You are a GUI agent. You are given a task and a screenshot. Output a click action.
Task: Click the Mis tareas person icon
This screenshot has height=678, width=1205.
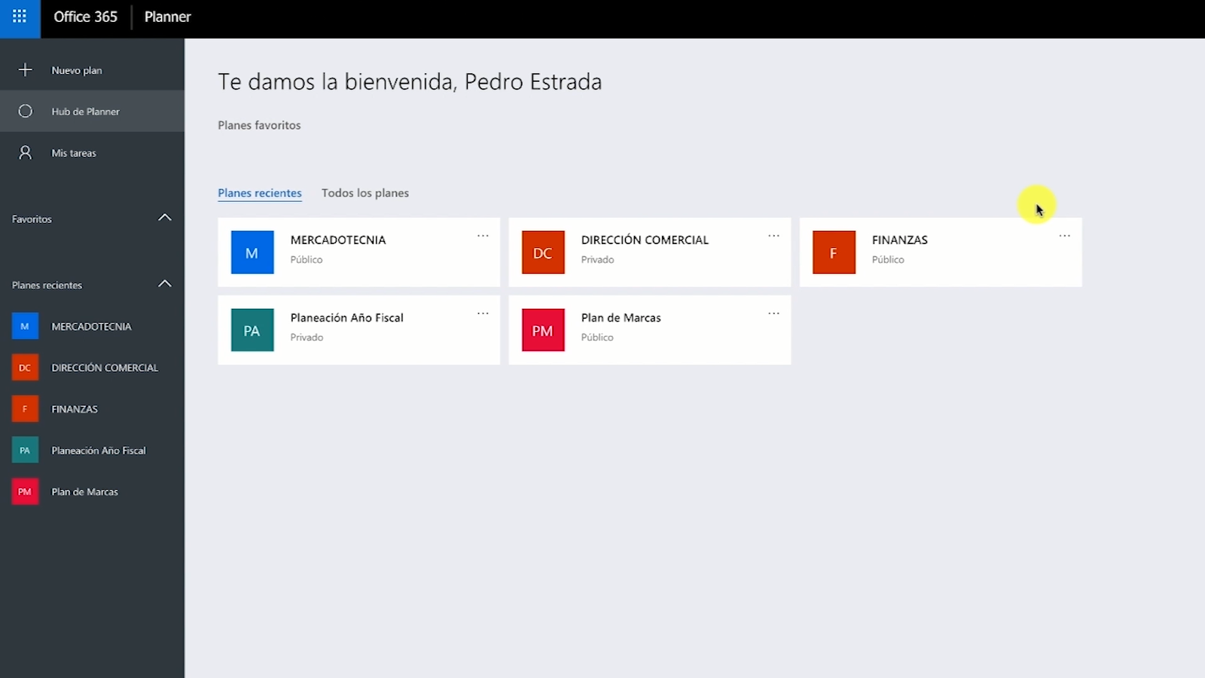(x=25, y=153)
